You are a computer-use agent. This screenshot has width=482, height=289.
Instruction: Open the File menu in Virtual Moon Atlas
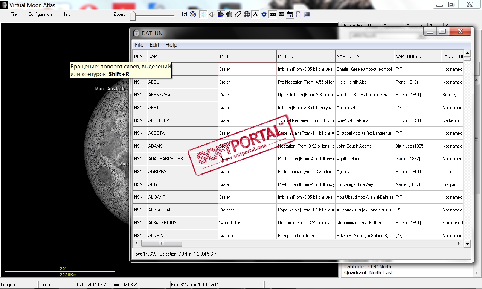(x=14, y=14)
